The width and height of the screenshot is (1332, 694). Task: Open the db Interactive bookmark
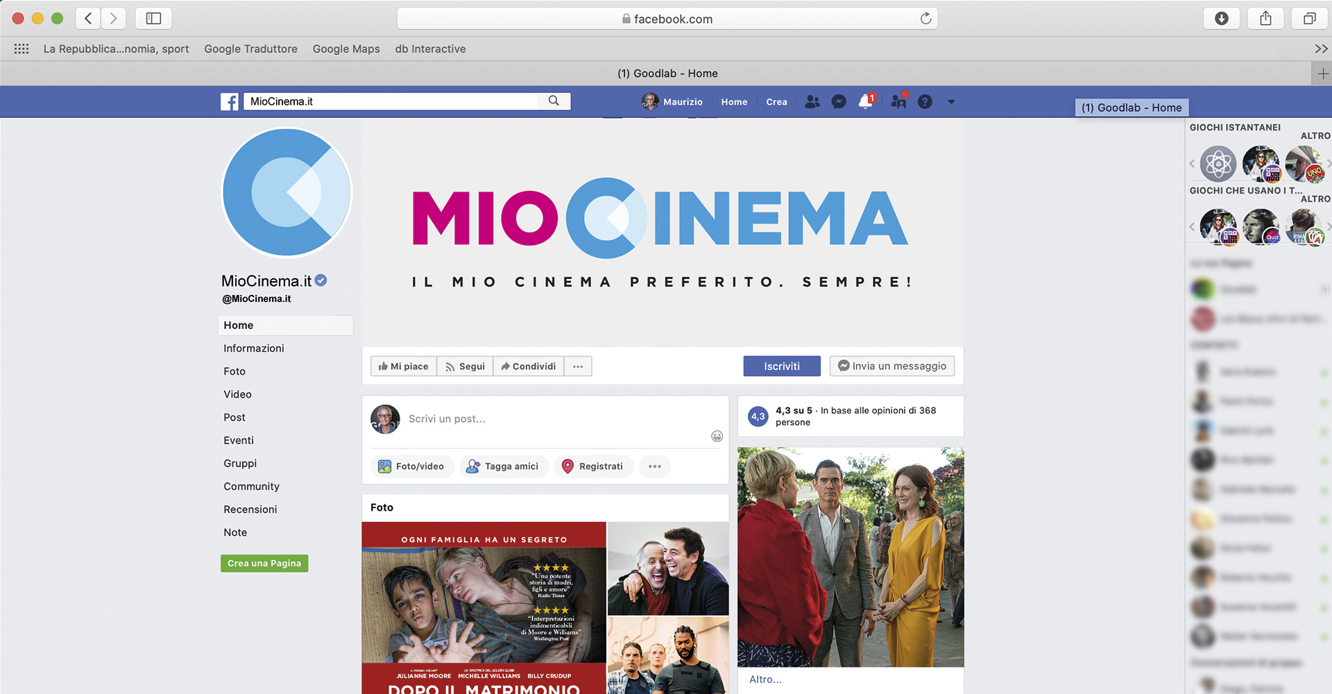(430, 49)
